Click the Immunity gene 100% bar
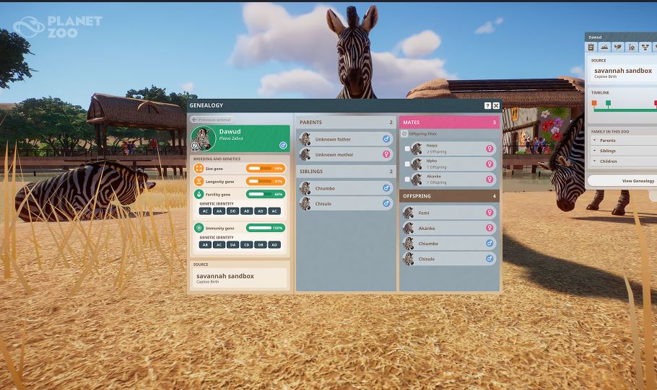Viewport: 657px width, 390px height. (x=266, y=228)
